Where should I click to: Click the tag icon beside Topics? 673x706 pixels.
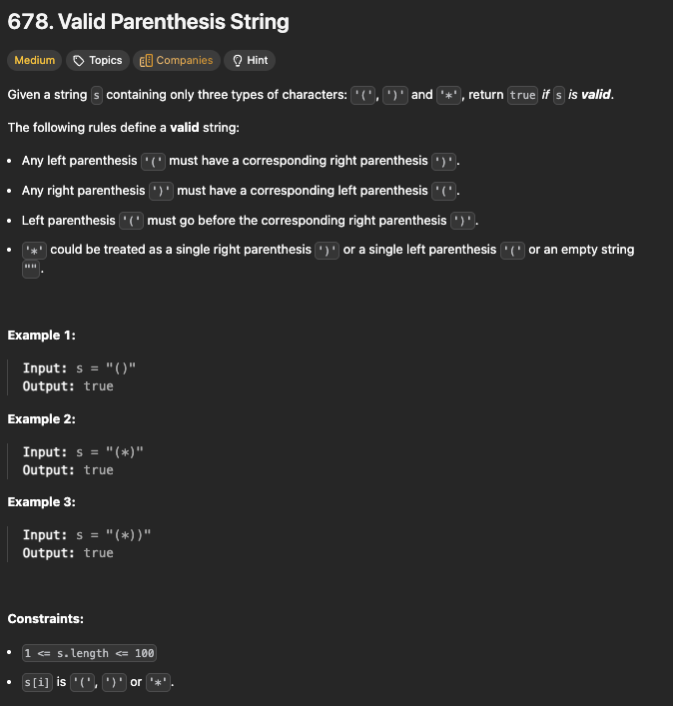coord(78,61)
